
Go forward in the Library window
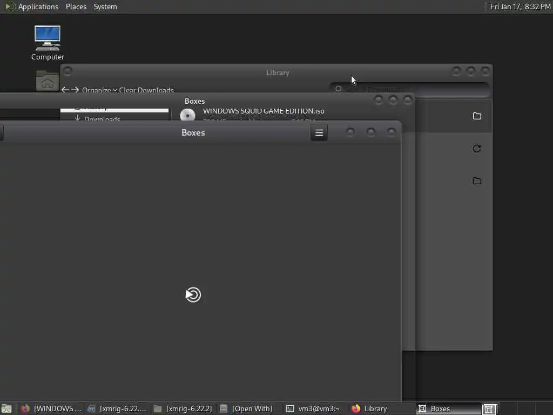[x=75, y=90]
